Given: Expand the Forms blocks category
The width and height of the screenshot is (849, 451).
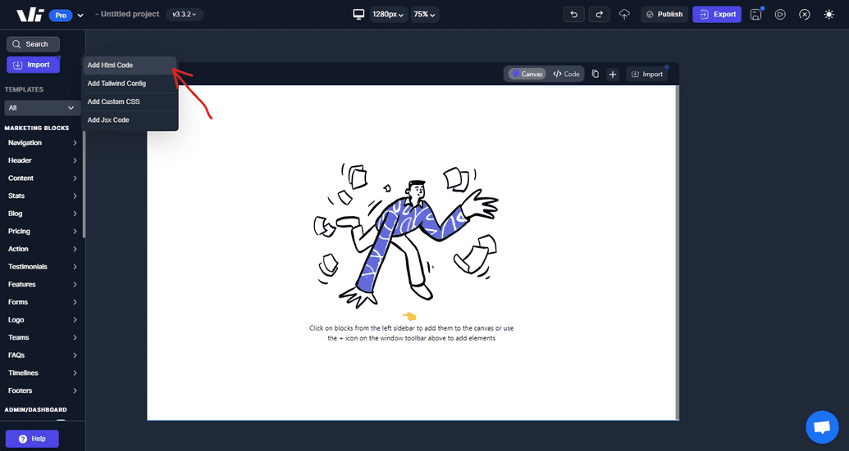Looking at the screenshot, I should click(x=42, y=303).
